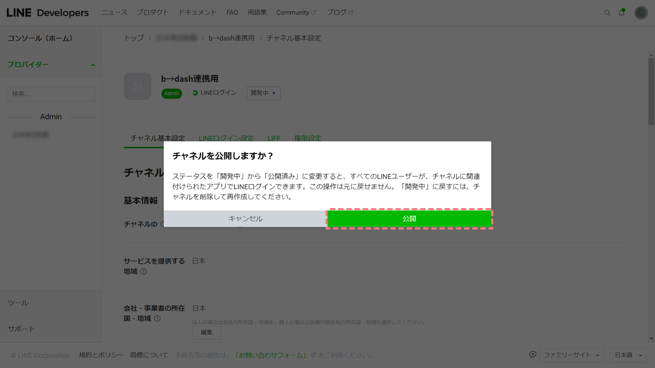Screen dimensions: 655x368
Task: Click トップ in the breadcrumb
Action: point(134,38)
